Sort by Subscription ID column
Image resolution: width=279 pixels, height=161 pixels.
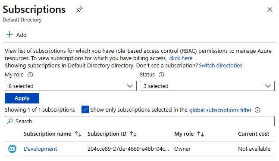tap(112, 134)
